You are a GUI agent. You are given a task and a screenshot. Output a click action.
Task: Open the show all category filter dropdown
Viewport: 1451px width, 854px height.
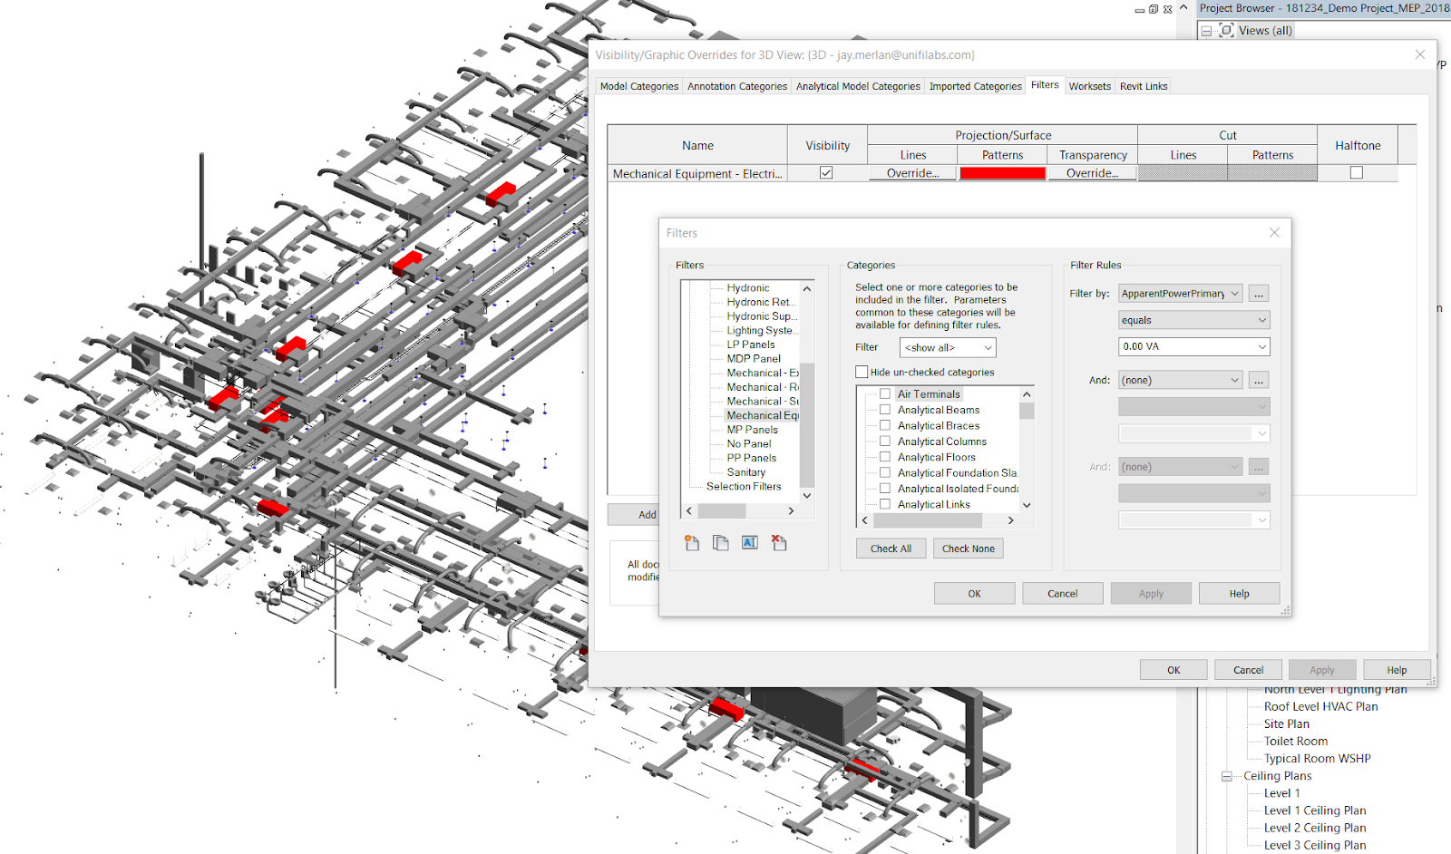pos(949,348)
